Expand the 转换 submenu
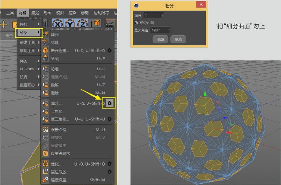Viewport: 281px width, 185px height. 29,24
